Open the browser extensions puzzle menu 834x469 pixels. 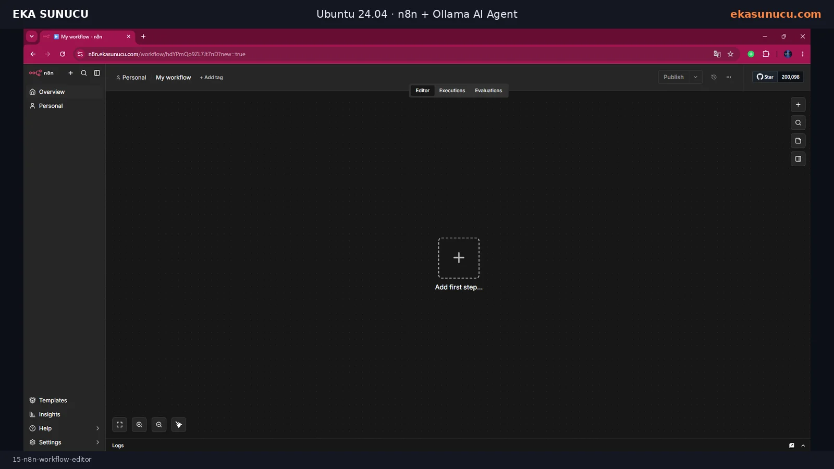click(766, 54)
